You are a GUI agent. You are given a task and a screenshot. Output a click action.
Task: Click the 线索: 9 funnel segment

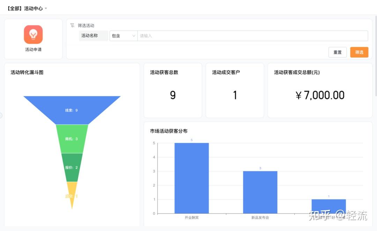pos(72,110)
